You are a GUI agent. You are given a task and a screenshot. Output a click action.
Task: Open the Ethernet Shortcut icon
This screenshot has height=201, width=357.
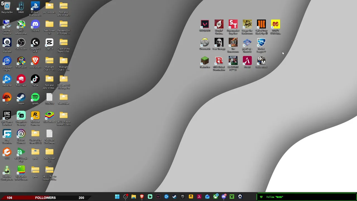7,27
